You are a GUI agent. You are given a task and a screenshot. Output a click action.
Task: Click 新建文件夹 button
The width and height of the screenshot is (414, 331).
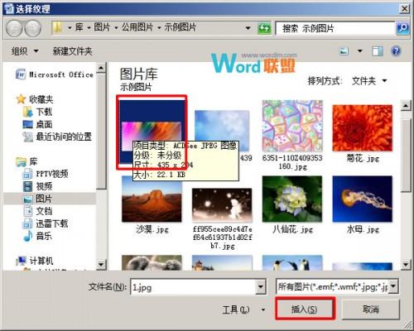pyautogui.click(x=73, y=51)
